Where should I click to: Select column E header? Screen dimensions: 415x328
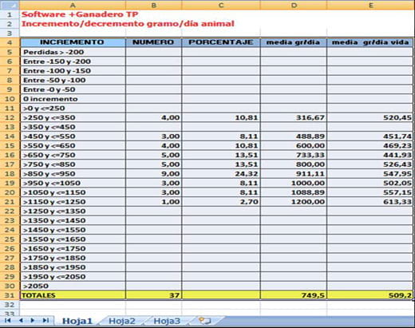(370, 5)
